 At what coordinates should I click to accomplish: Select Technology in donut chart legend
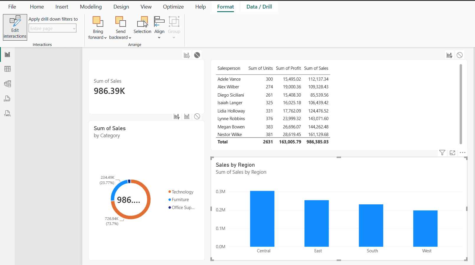tap(181, 192)
